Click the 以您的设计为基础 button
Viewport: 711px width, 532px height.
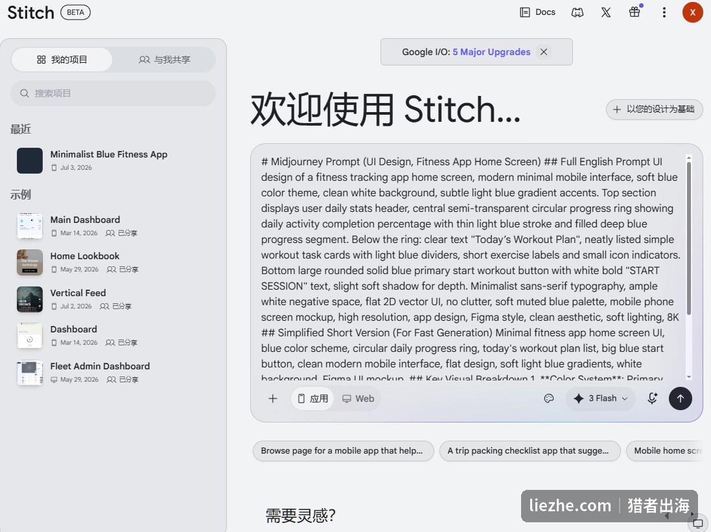[x=655, y=110]
